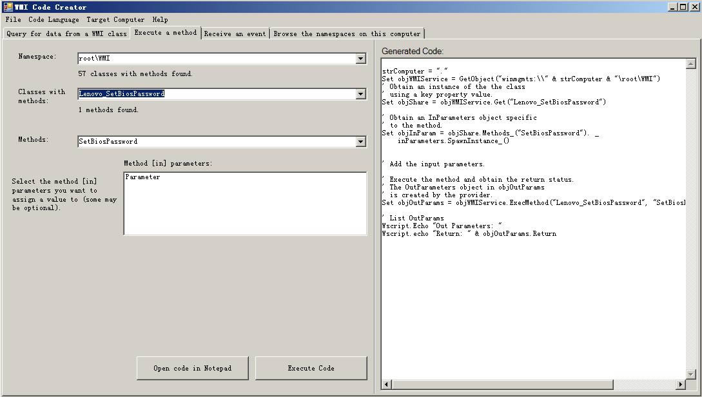Switch to Receive an event tab

235,34
